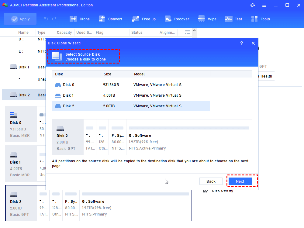The height and width of the screenshot is (228, 304).
Task: Open the Test toolbar menu
Action: [x=233, y=19]
